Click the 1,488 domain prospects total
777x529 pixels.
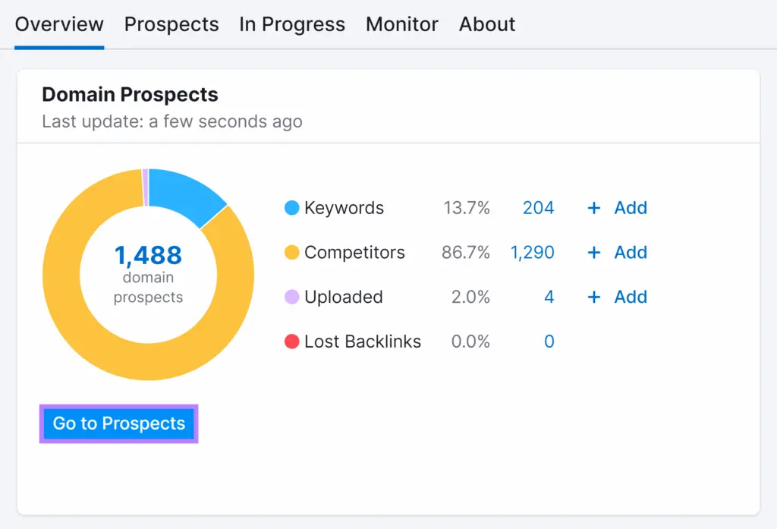[148, 255]
